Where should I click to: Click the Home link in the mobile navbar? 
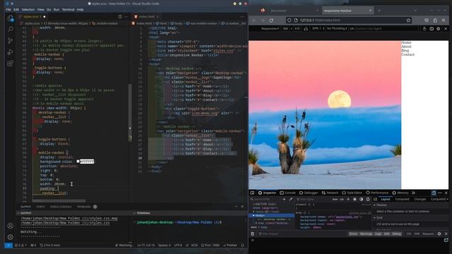[406, 42]
